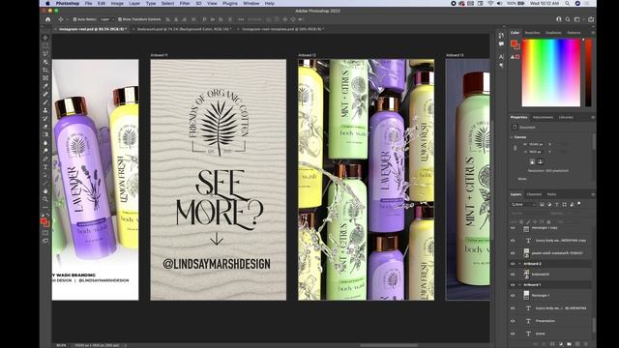Image resolution: width=619 pixels, height=348 pixels.
Task: Hide the bodywash smart object layer
Action: (x=513, y=274)
